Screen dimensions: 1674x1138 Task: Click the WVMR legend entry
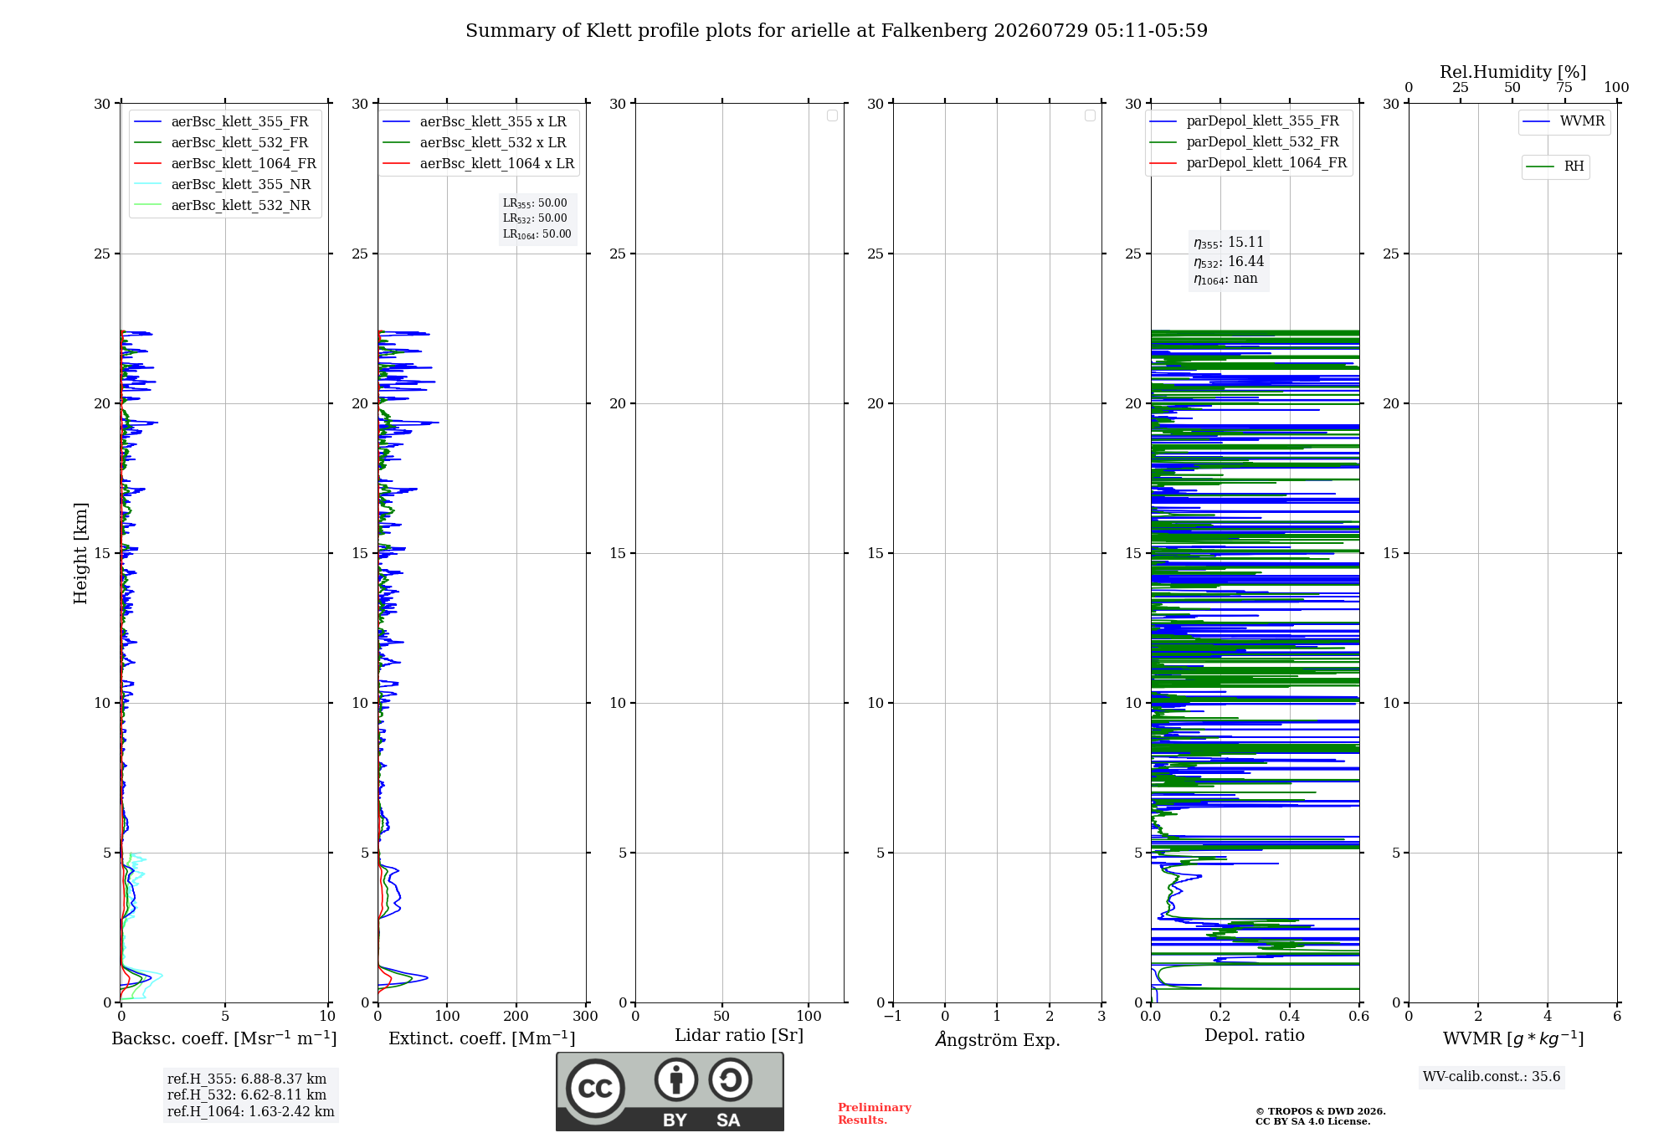[x=1564, y=122]
